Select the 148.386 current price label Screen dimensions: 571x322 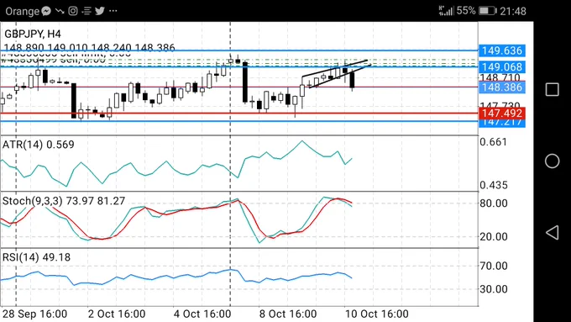[502, 87]
